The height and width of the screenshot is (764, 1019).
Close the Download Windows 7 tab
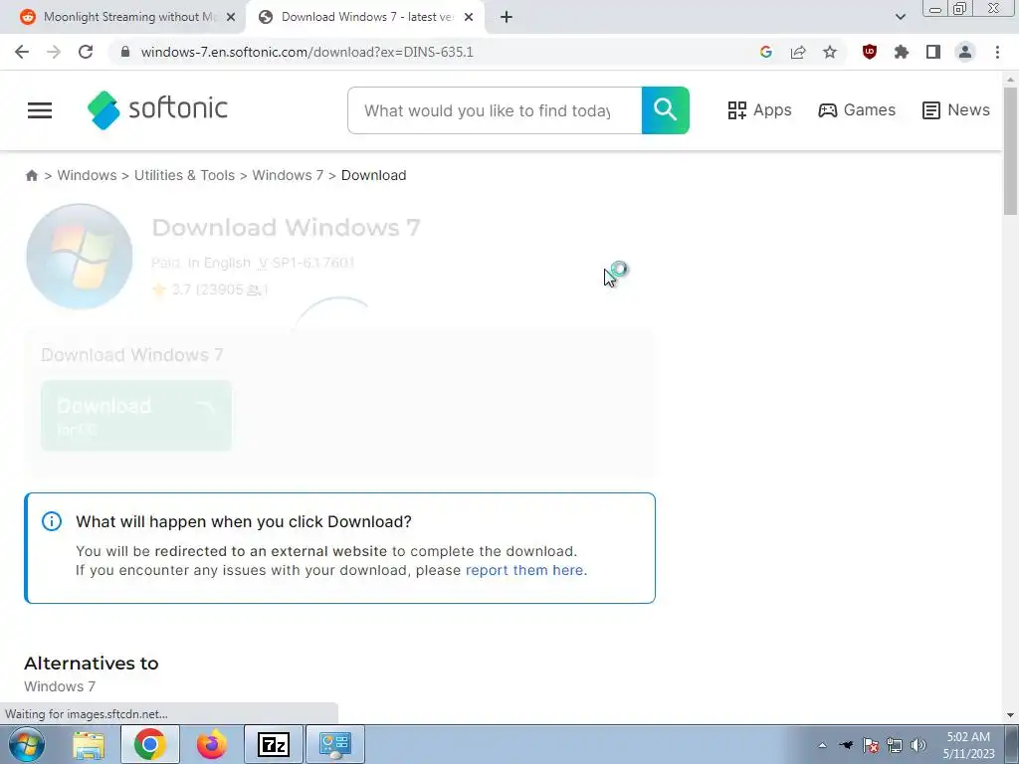pyautogui.click(x=469, y=17)
